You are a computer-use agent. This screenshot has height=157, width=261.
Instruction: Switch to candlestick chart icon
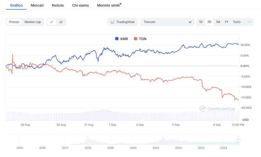pyautogui.click(x=61, y=22)
